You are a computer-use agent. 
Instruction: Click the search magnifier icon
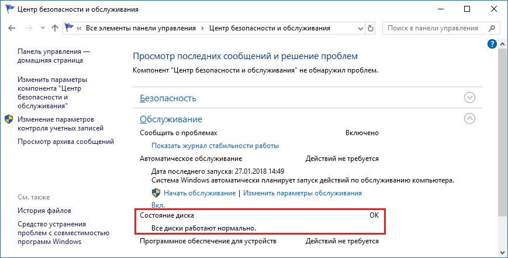click(492, 28)
